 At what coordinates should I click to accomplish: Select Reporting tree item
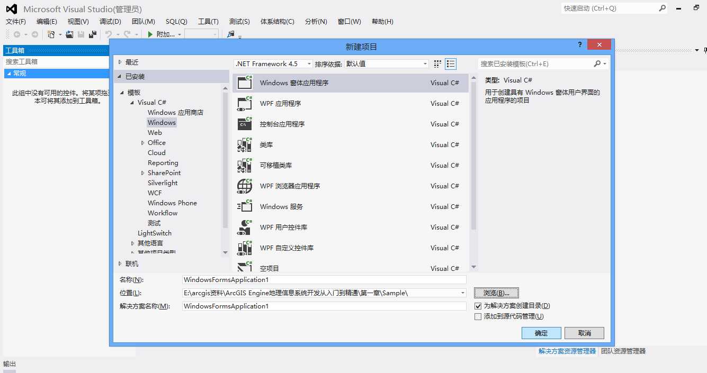(163, 163)
